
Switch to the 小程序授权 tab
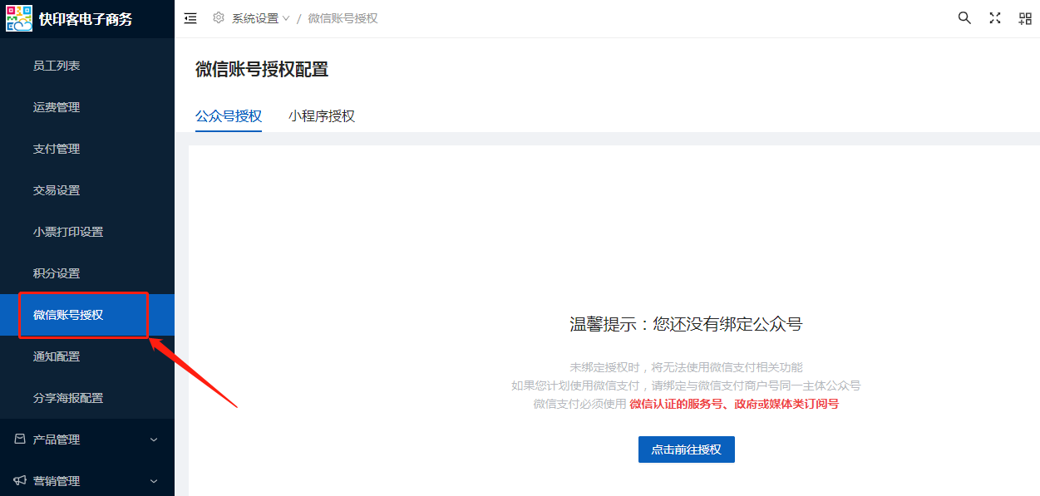tap(322, 116)
